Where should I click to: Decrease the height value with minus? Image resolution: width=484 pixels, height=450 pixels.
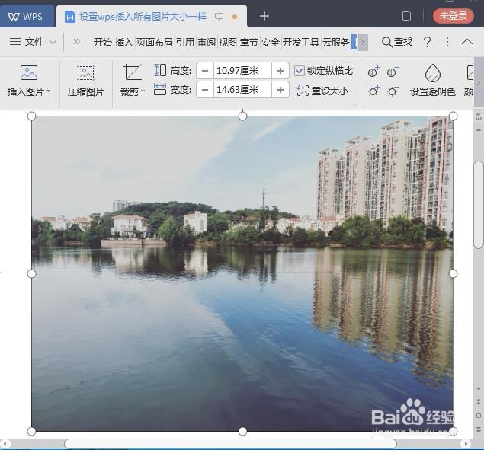click(x=205, y=71)
